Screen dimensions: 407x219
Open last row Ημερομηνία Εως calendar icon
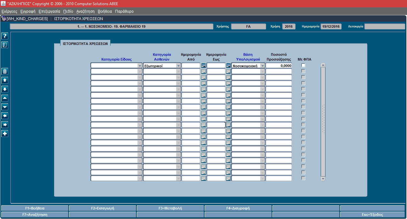point(228,178)
